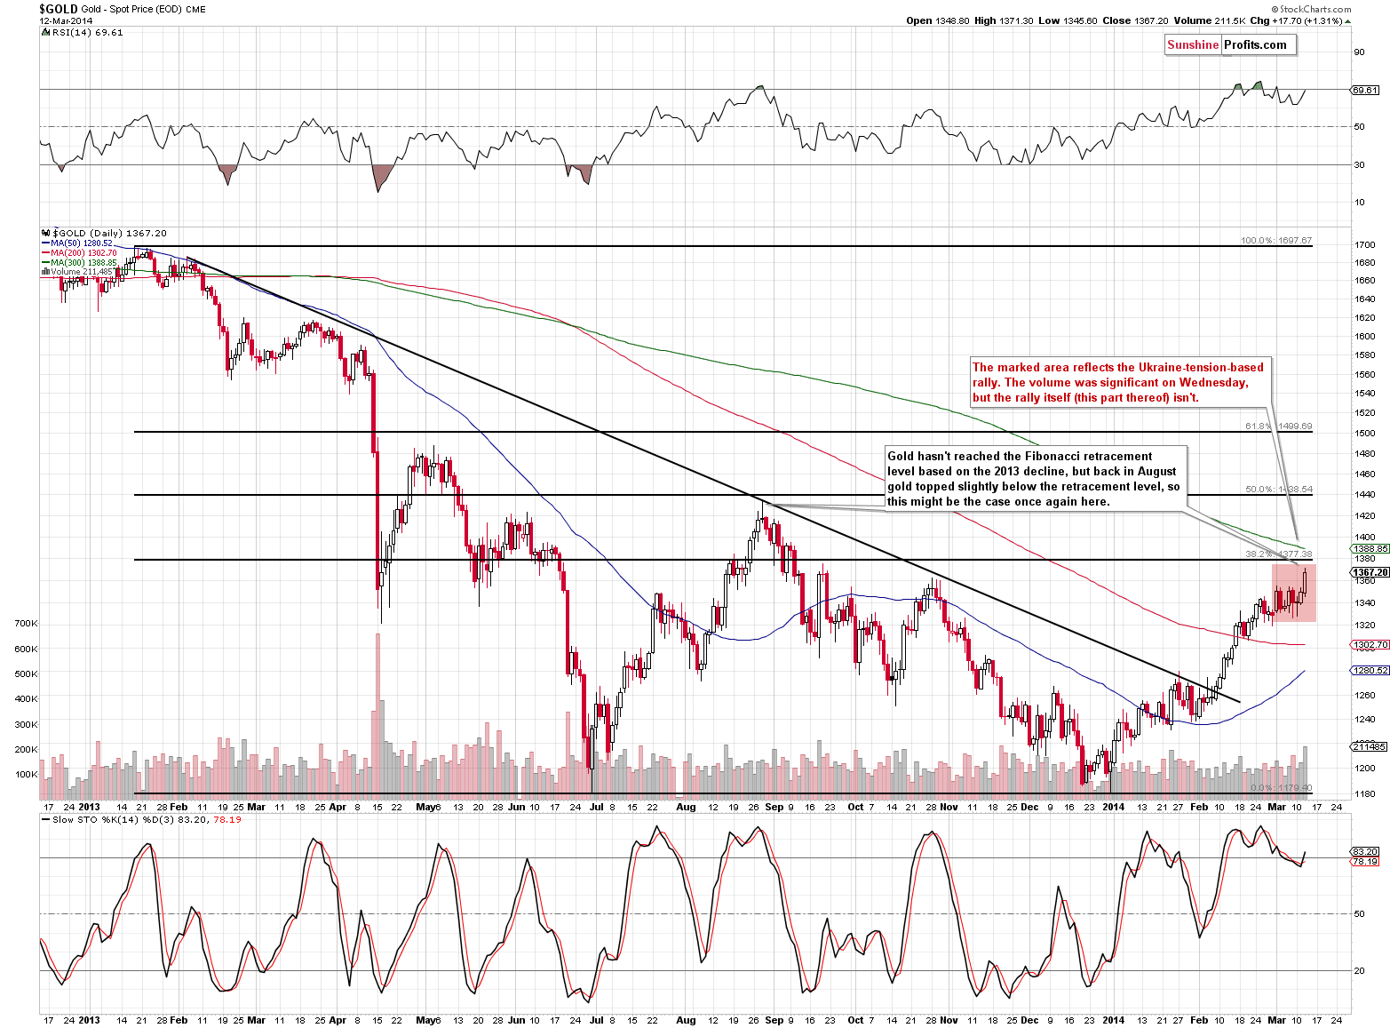This screenshot has height=1028, width=1390.
Task: Click the 38.2% 1377.38 Fibonacci label
Action: pyautogui.click(x=1278, y=554)
